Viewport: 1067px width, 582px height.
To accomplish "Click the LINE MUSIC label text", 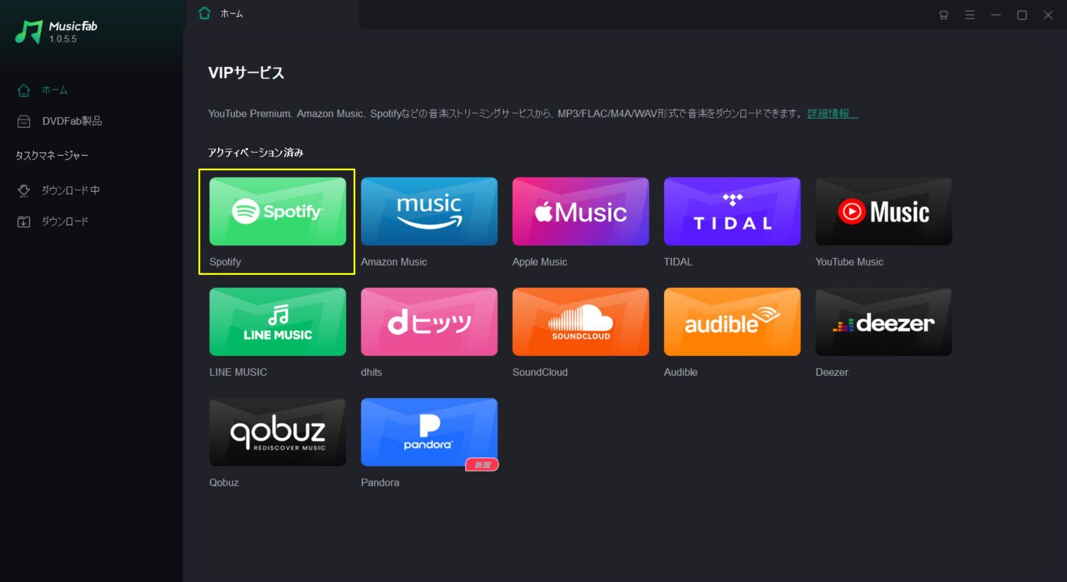I will (x=238, y=372).
